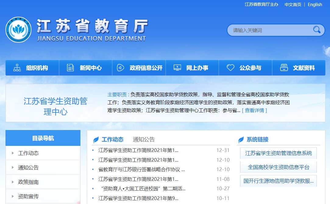Click the 网上办事 monitor icon
Screen dimensions: 330x204
pos(177,68)
